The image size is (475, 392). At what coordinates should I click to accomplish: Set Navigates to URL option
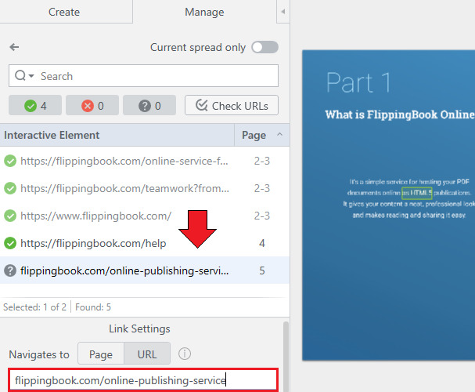(147, 354)
